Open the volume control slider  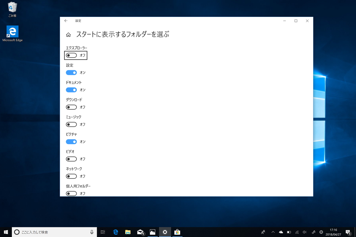(304, 232)
